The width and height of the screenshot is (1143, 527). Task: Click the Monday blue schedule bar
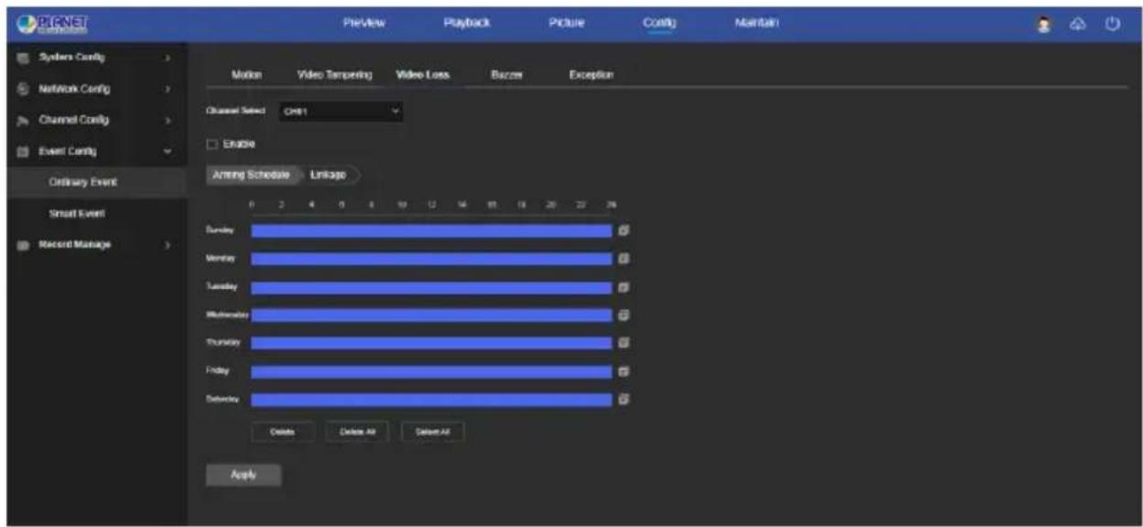tap(431, 260)
